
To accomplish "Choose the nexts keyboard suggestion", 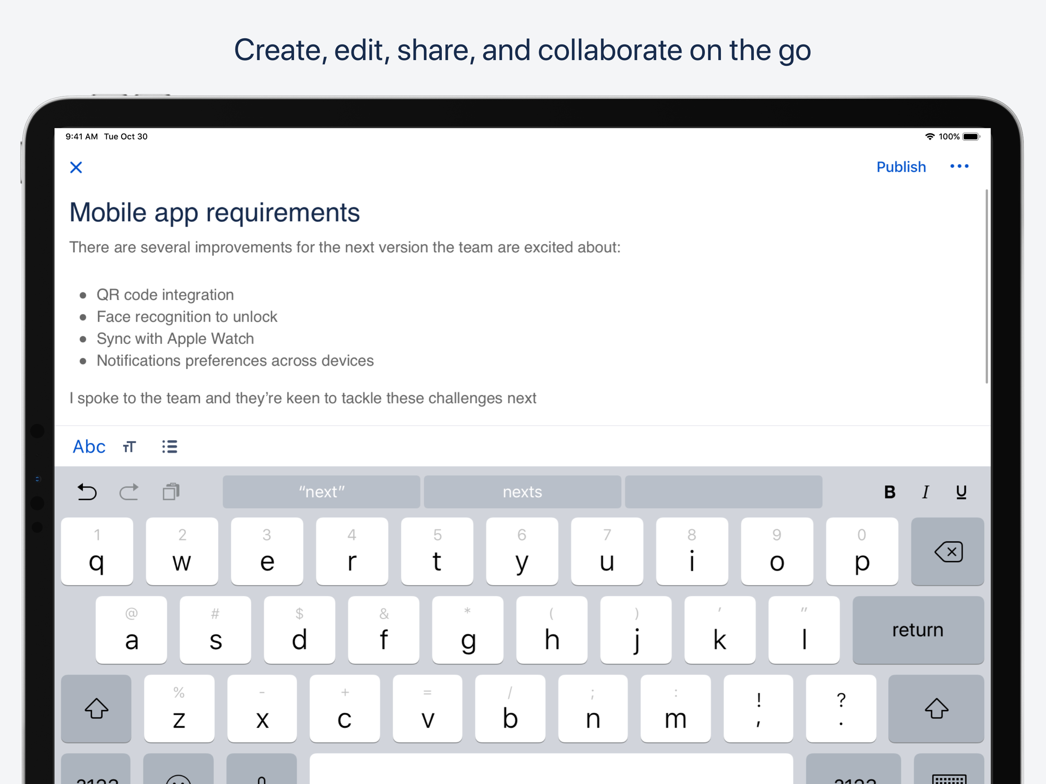I will click(x=522, y=492).
